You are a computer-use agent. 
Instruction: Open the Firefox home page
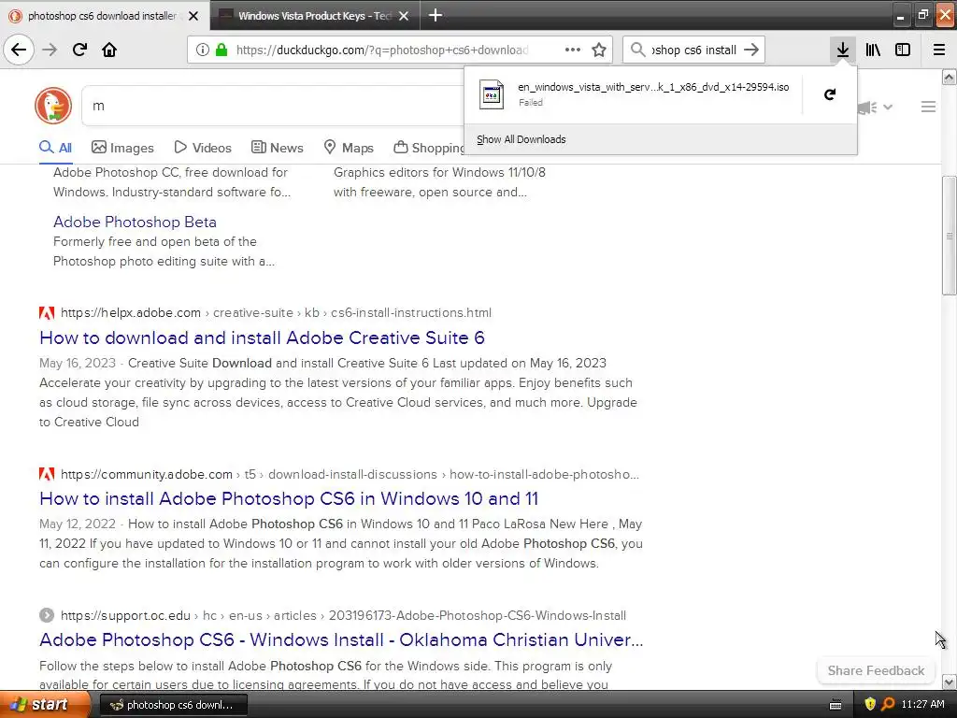coord(109,50)
